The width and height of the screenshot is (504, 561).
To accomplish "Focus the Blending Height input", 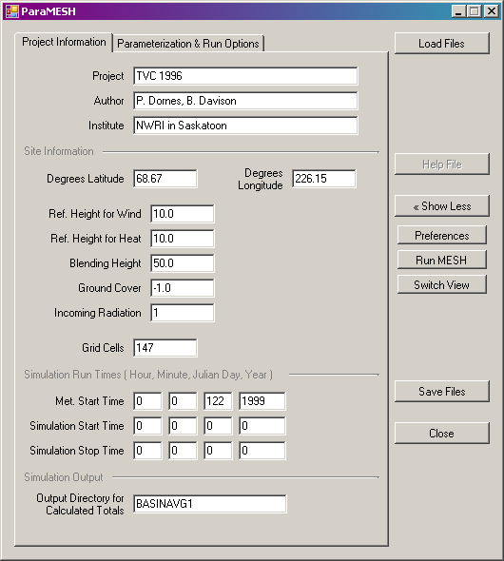I will click(x=183, y=263).
